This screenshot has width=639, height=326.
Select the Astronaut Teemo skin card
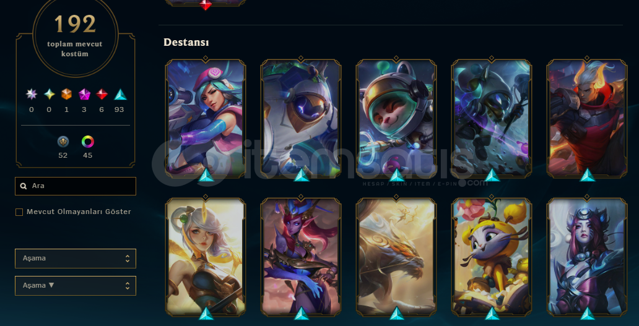pyautogui.click(x=396, y=119)
